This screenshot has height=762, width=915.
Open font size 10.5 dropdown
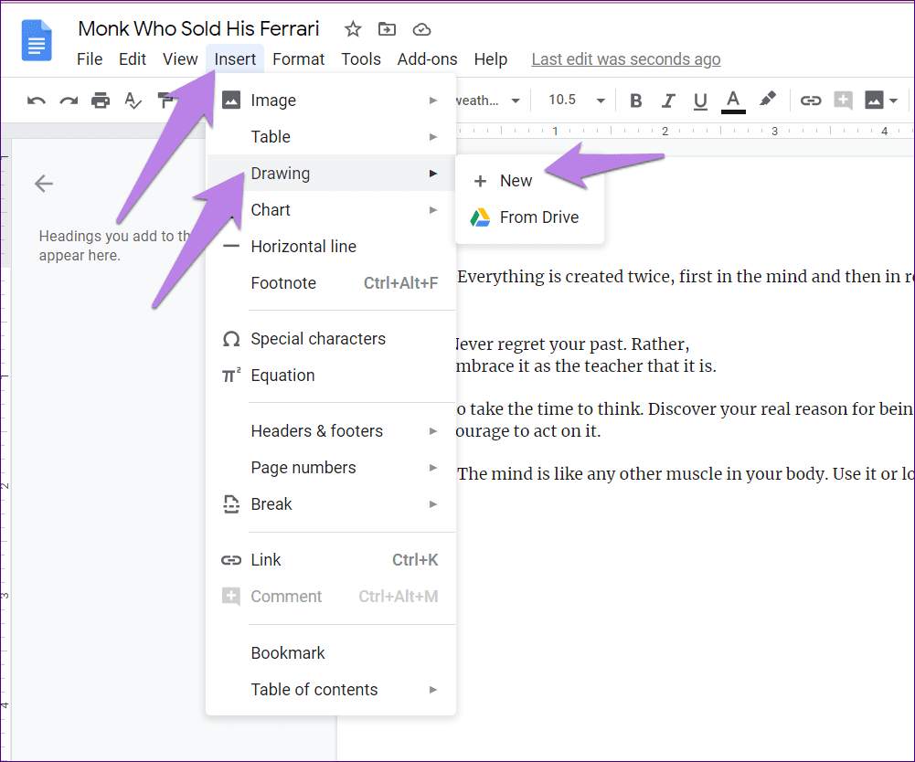577,101
